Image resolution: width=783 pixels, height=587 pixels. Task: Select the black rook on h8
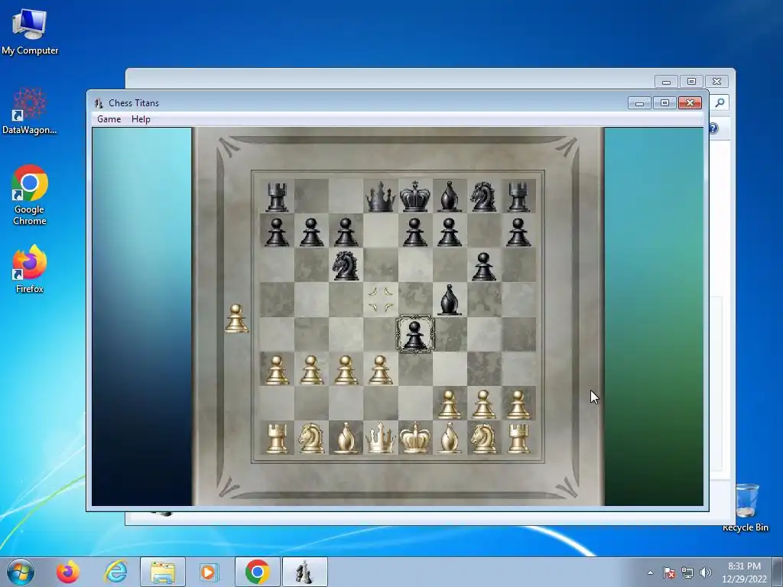pos(518,196)
